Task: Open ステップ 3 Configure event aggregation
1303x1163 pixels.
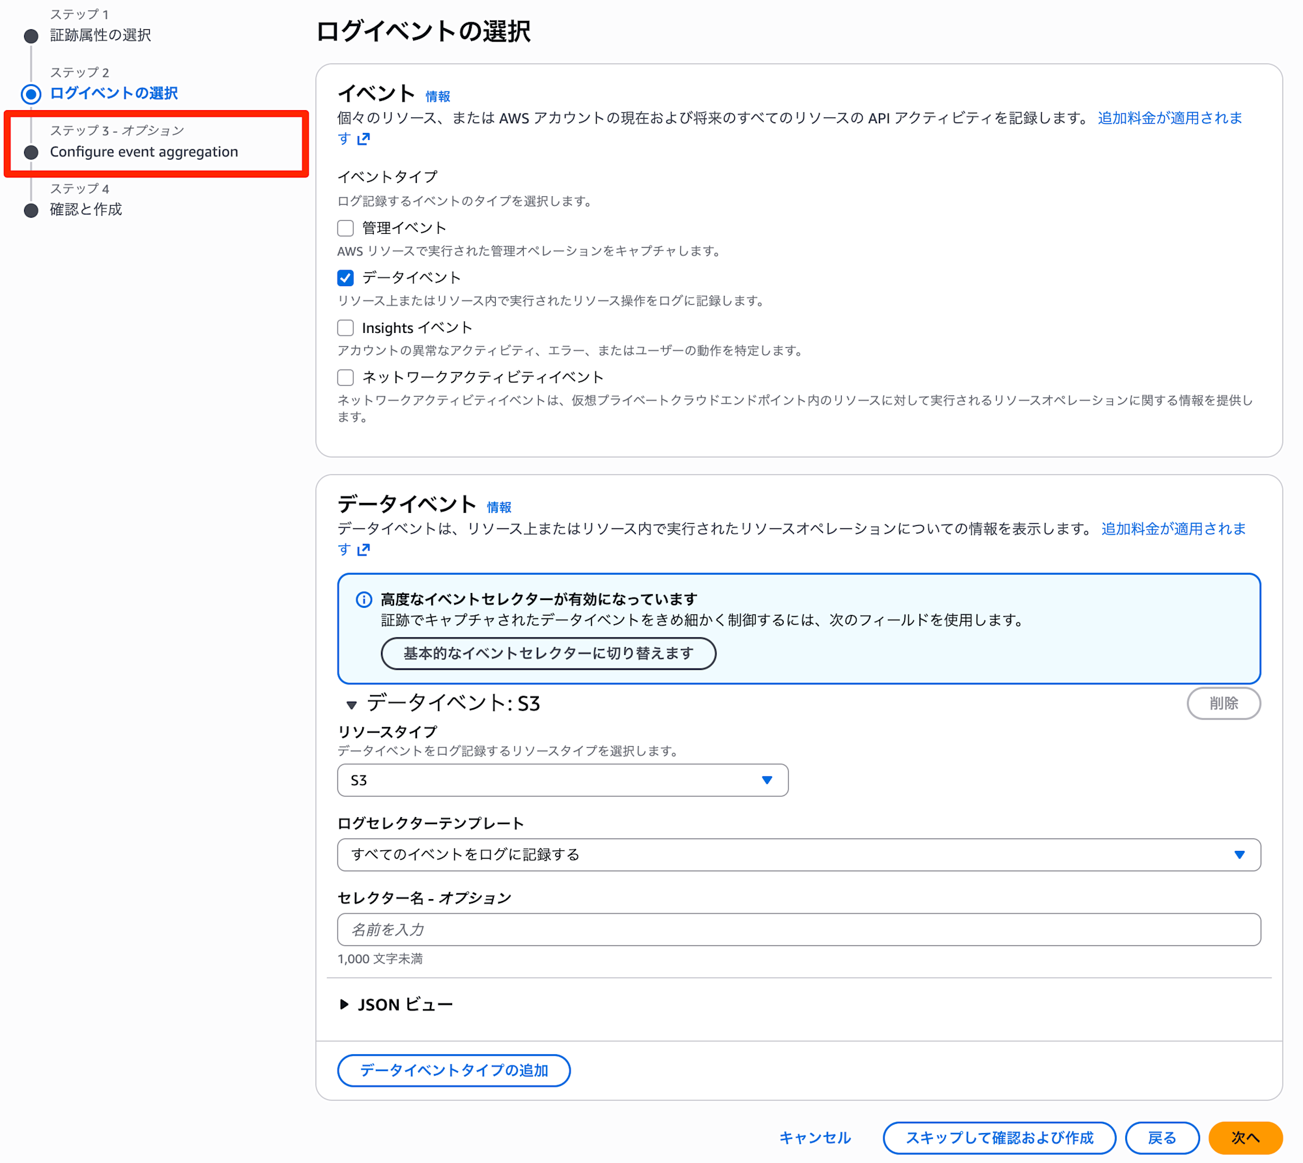Action: pos(144,151)
